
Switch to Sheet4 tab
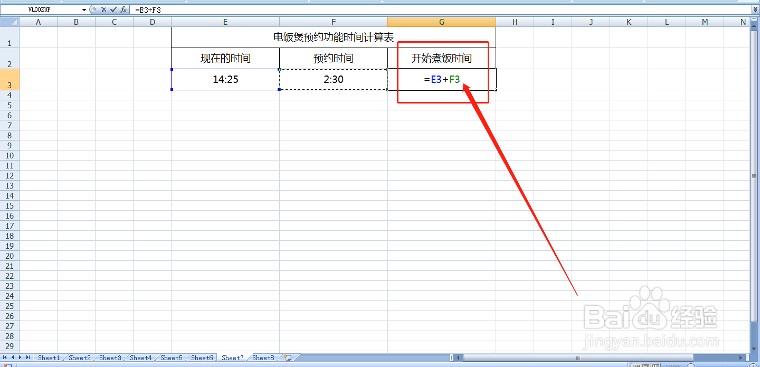pyautogui.click(x=140, y=358)
